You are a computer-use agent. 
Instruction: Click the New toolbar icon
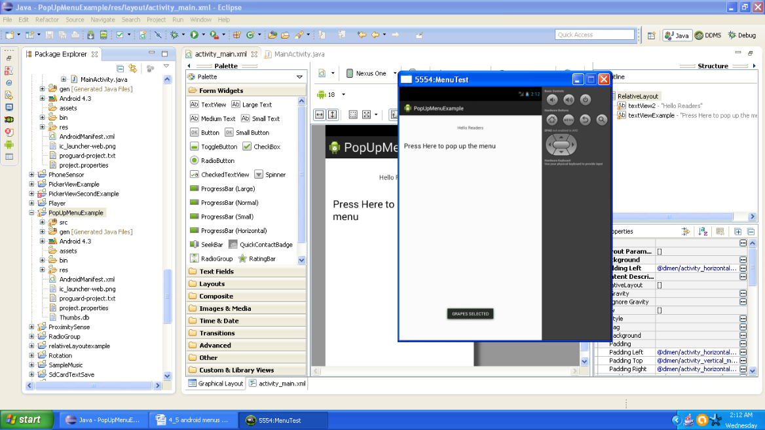tap(10, 35)
